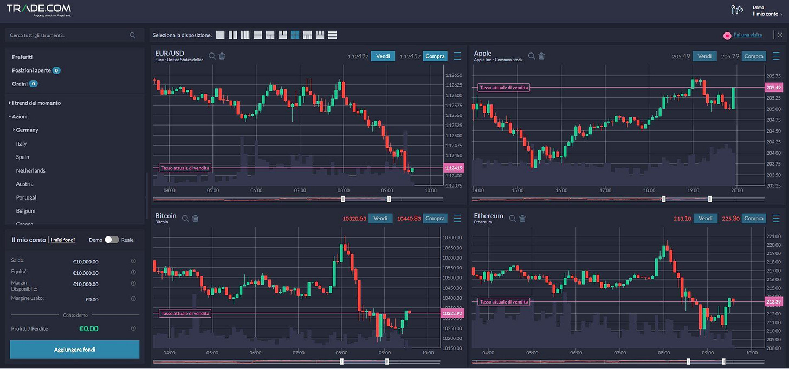
Task: Collapse the Azioni section
Action: pos(18,116)
